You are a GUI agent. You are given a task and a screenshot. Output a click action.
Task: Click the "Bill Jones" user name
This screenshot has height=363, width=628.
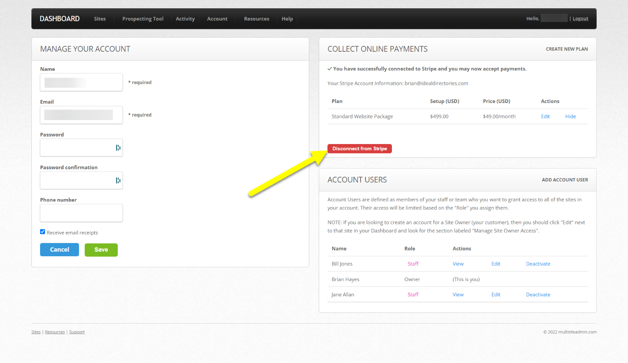[x=342, y=264]
